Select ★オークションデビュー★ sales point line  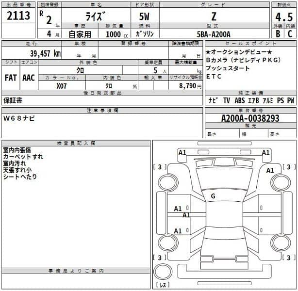tap(239, 52)
